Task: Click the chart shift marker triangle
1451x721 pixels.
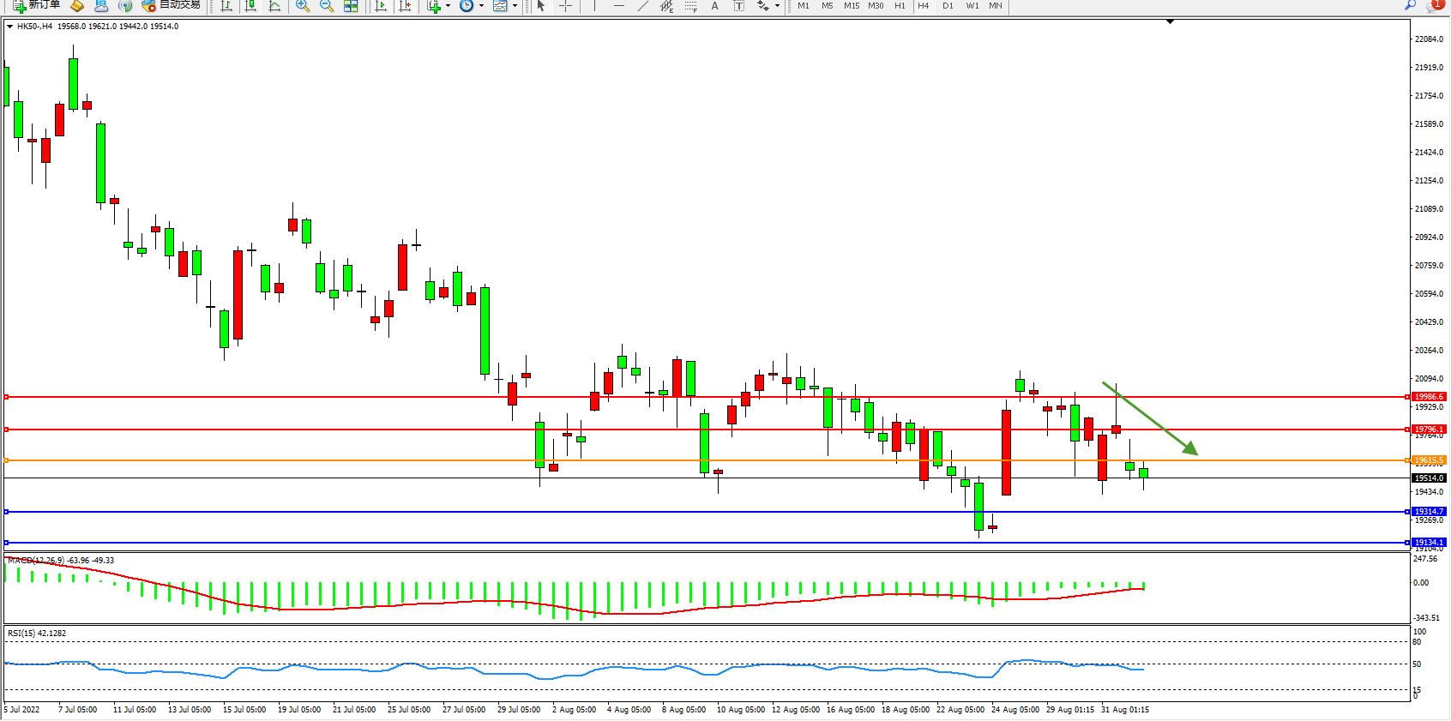Action: (x=1170, y=21)
